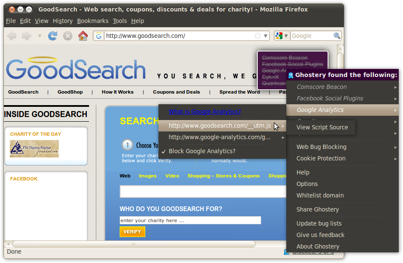Screen dimensions: 403x263
Task: Open the Bookmarks menu
Action: click(x=93, y=21)
